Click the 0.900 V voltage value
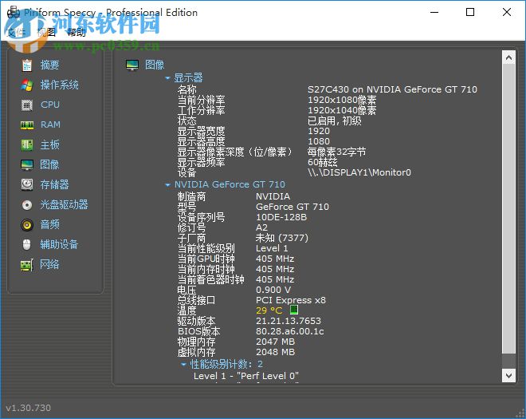Image resolution: width=526 pixels, height=419 pixels. [x=273, y=290]
